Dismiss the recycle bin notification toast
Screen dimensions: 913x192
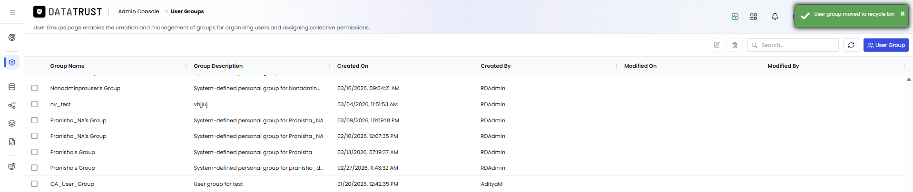pyautogui.click(x=903, y=14)
